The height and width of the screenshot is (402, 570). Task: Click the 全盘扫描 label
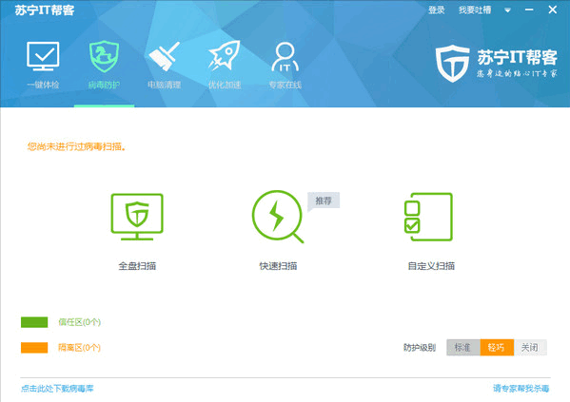tap(137, 266)
